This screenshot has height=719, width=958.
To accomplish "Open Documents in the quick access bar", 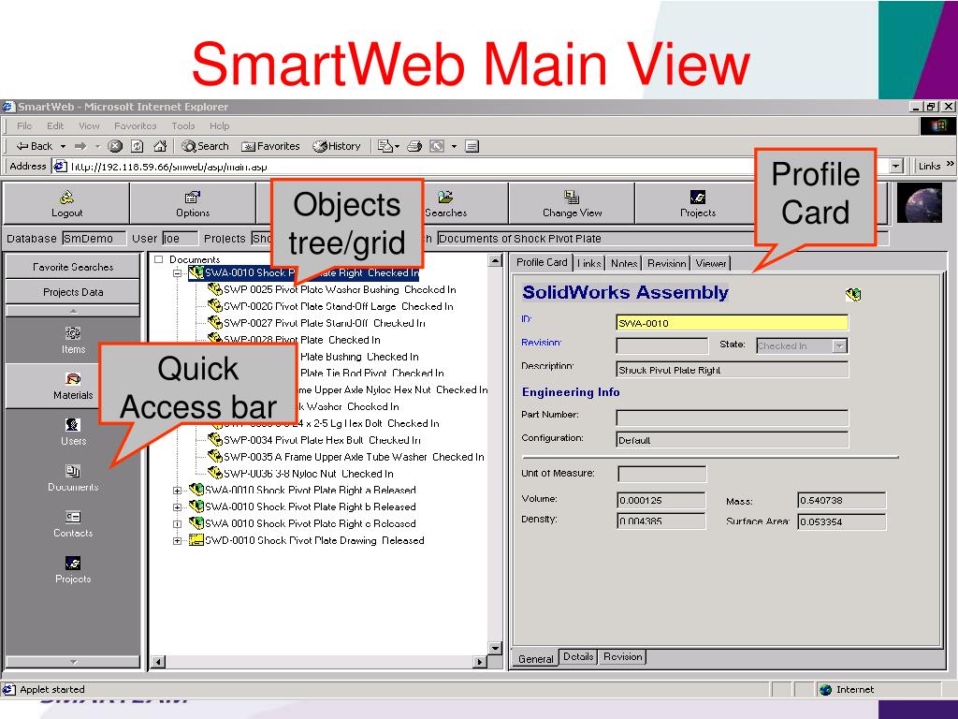I will click(73, 477).
